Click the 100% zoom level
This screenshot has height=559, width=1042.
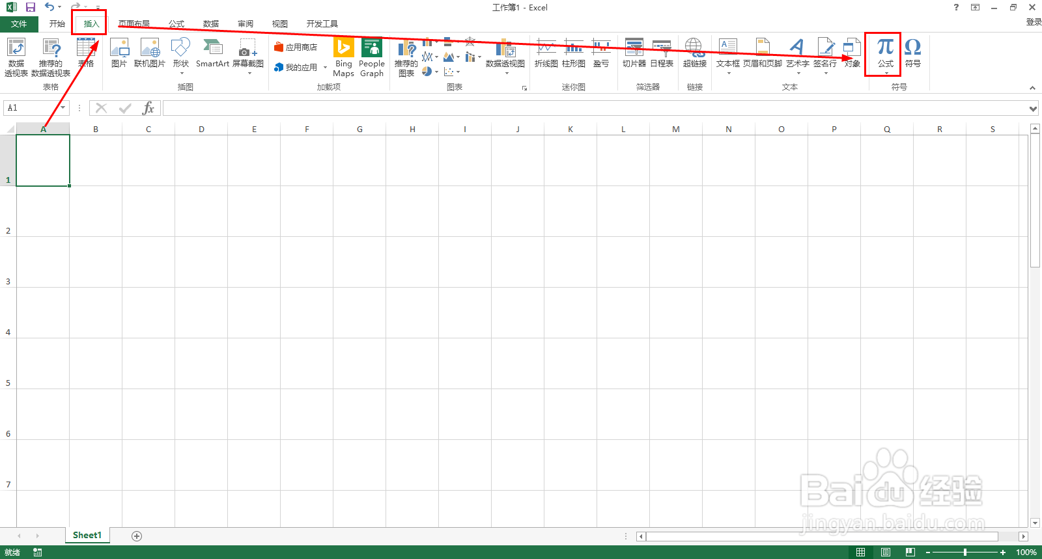[x=1026, y=552]
